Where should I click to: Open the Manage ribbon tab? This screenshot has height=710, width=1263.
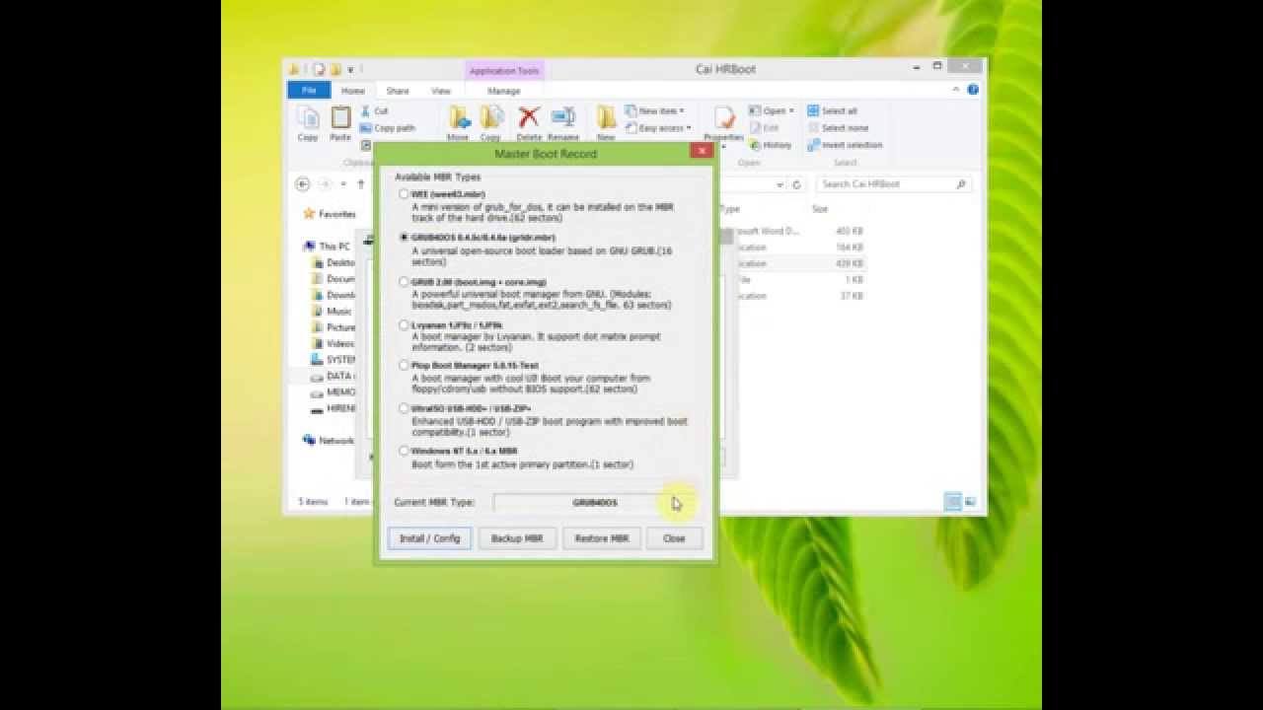pyautogui.click(x=503, y=91)
